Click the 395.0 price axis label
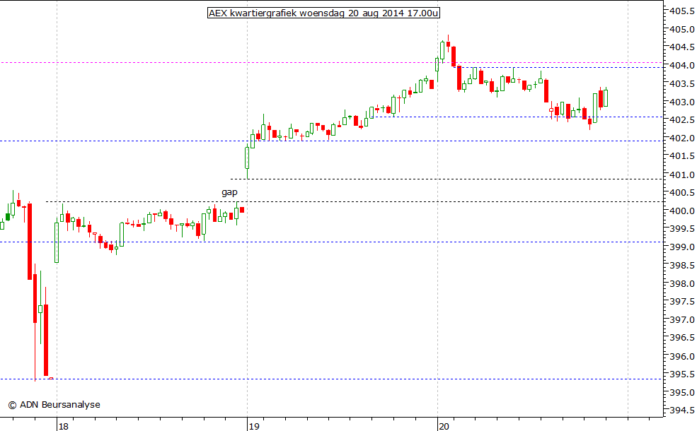Image resolution: width=697 pixels, height=431 pixels. 682,393
